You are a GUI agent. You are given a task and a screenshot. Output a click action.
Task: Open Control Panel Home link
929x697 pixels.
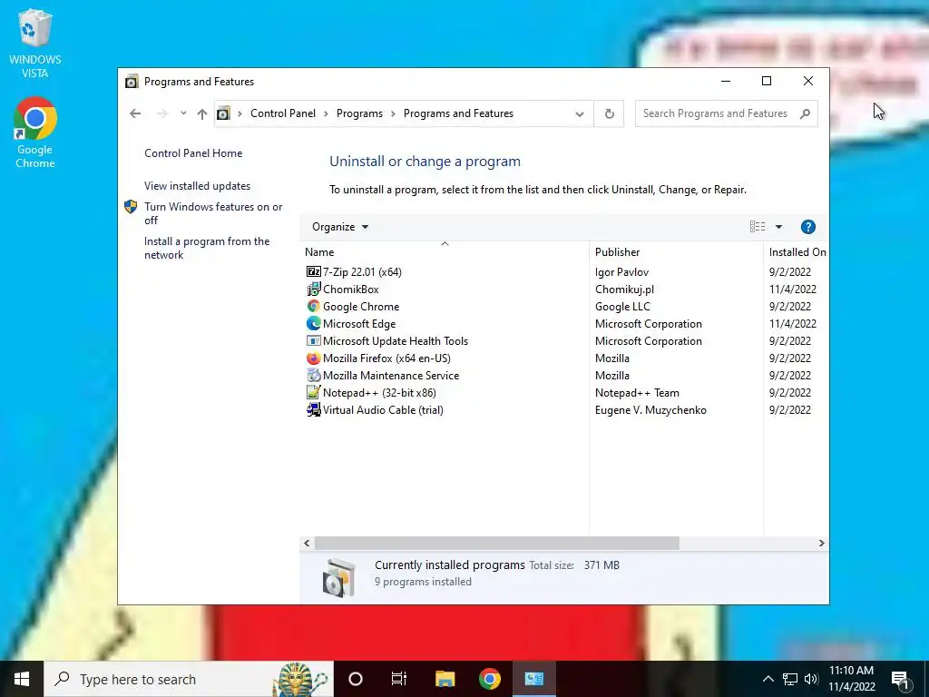[193, 152]
